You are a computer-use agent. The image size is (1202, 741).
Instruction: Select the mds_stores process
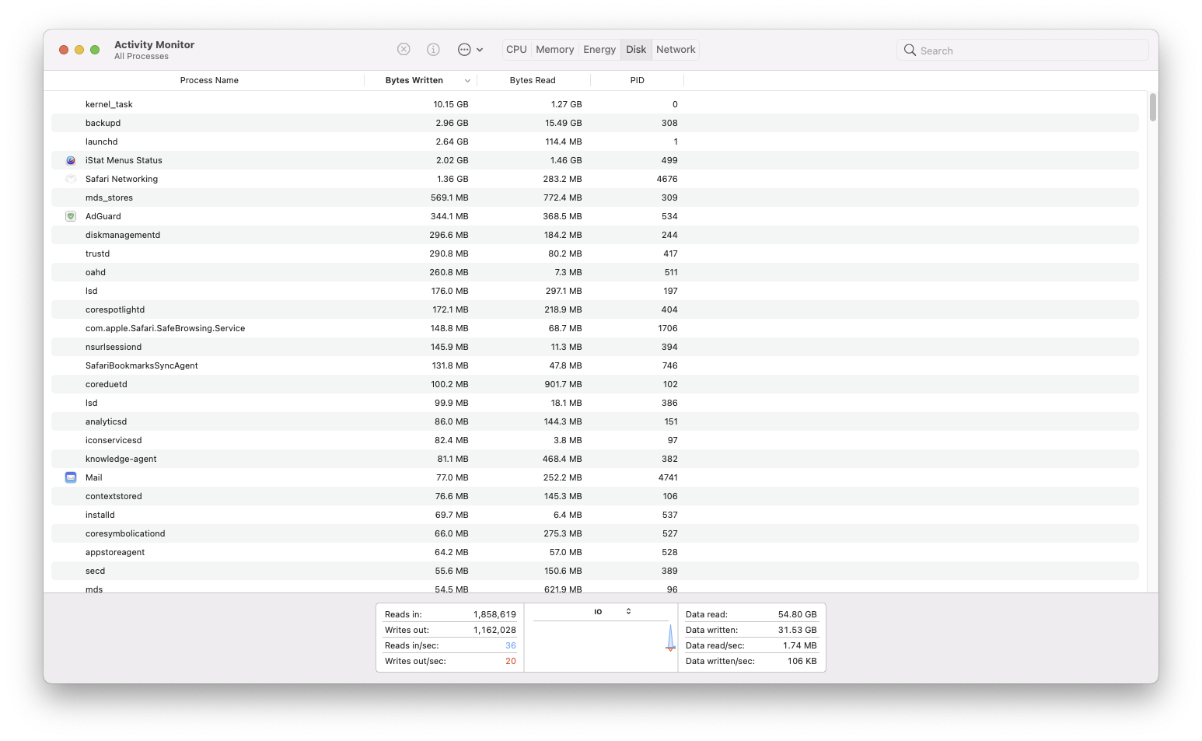[x=595, y=197]
